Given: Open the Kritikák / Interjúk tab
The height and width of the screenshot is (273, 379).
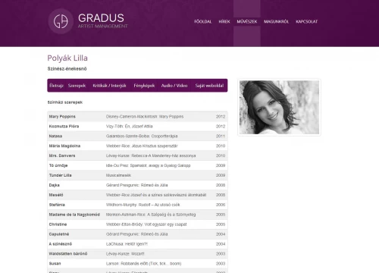Looking at the screenshot, I should (x=109, y=86).
